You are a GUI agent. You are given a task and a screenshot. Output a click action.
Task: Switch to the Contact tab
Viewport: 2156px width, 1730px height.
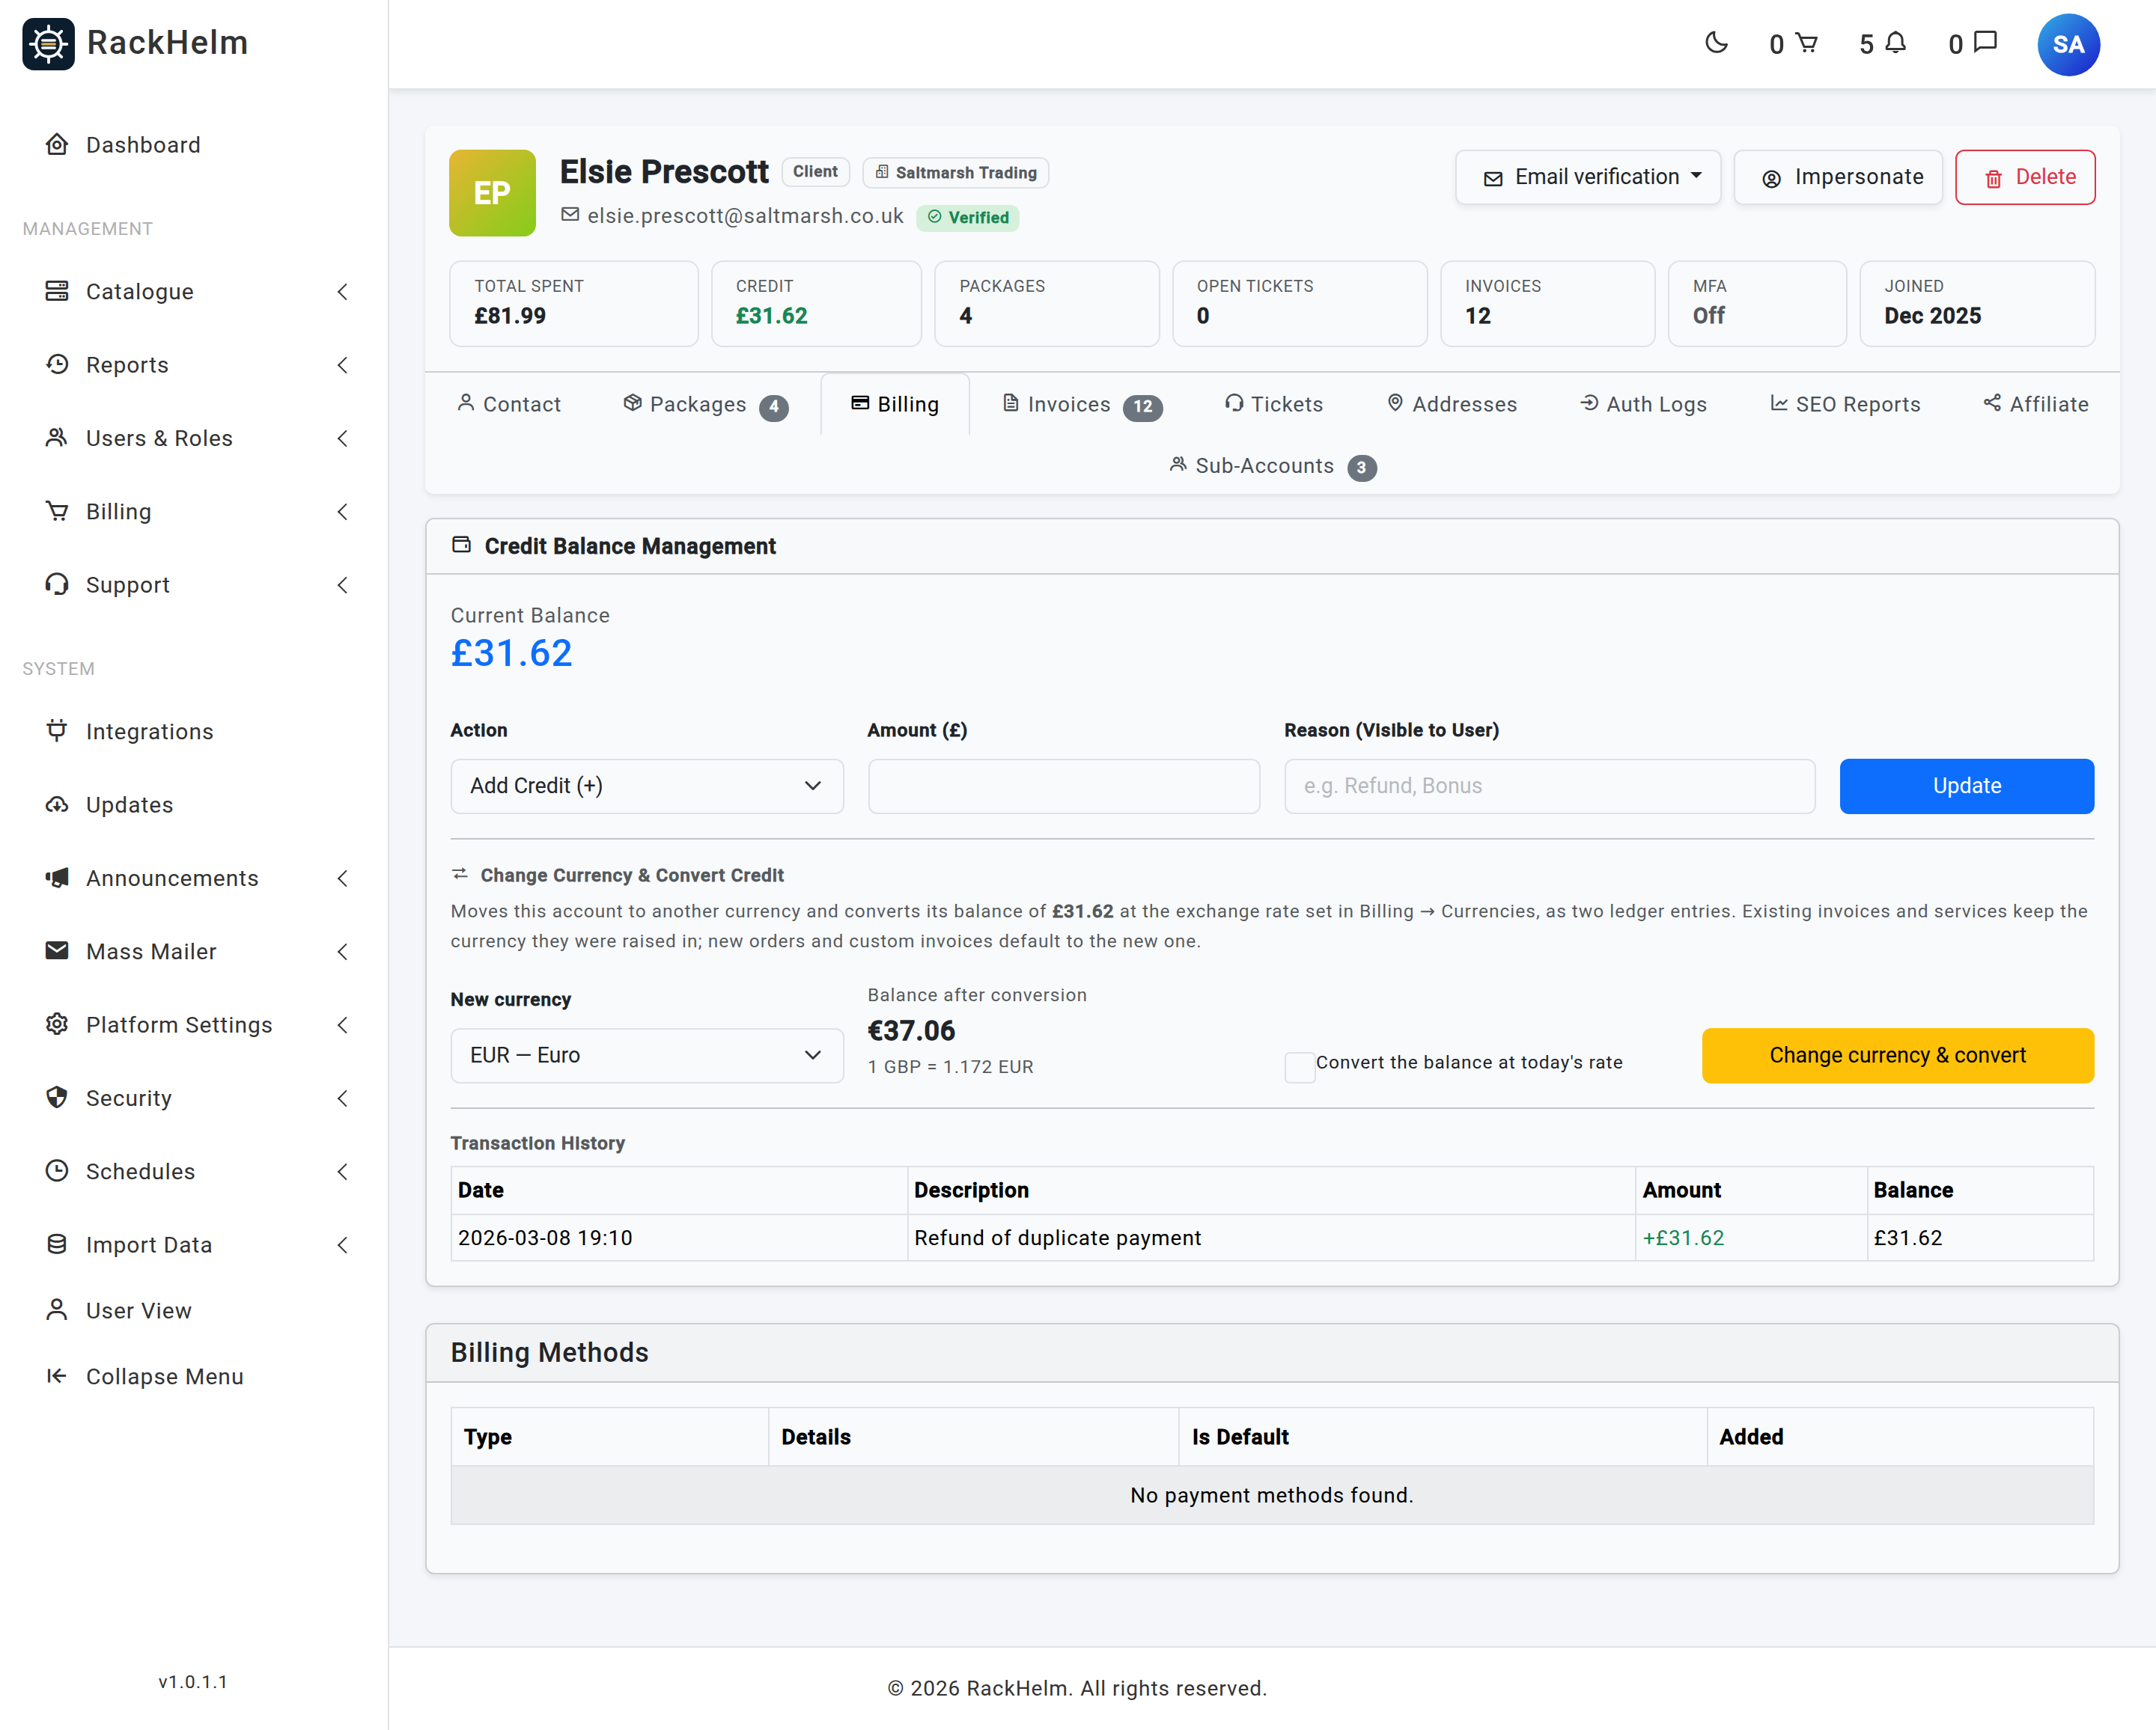(x=508, y=404)
